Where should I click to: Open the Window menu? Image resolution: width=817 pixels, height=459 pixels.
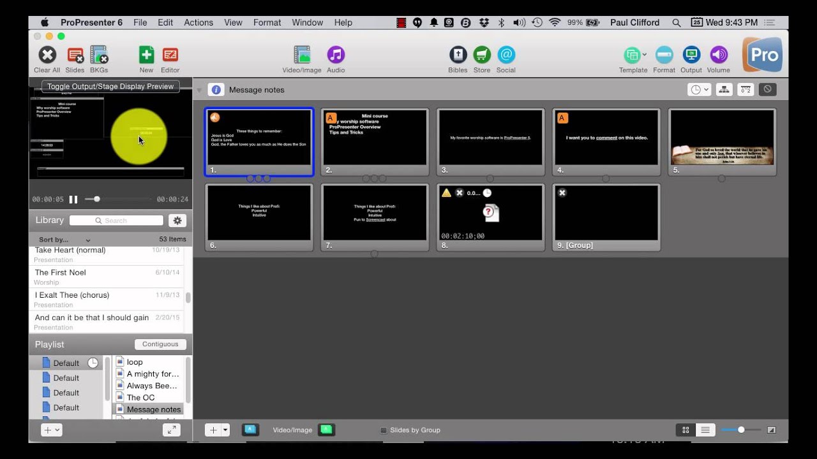click(x=308, y=22)
